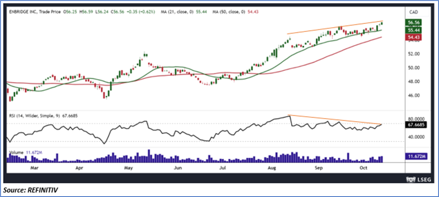The image size is (439, 197).
Task: Click the O56.25 open price value
Action: [70, 12]
